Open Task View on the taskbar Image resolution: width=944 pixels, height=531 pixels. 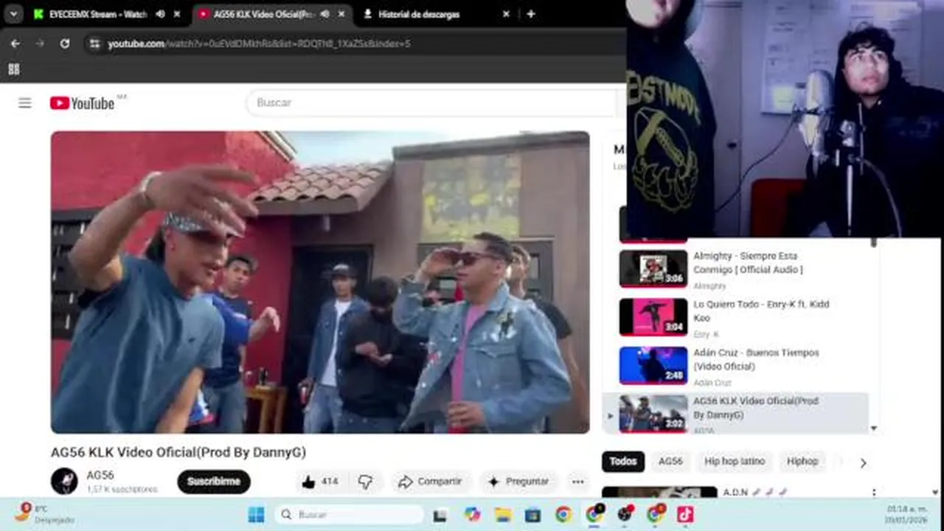pyautogui.click(x=440, y=515)
